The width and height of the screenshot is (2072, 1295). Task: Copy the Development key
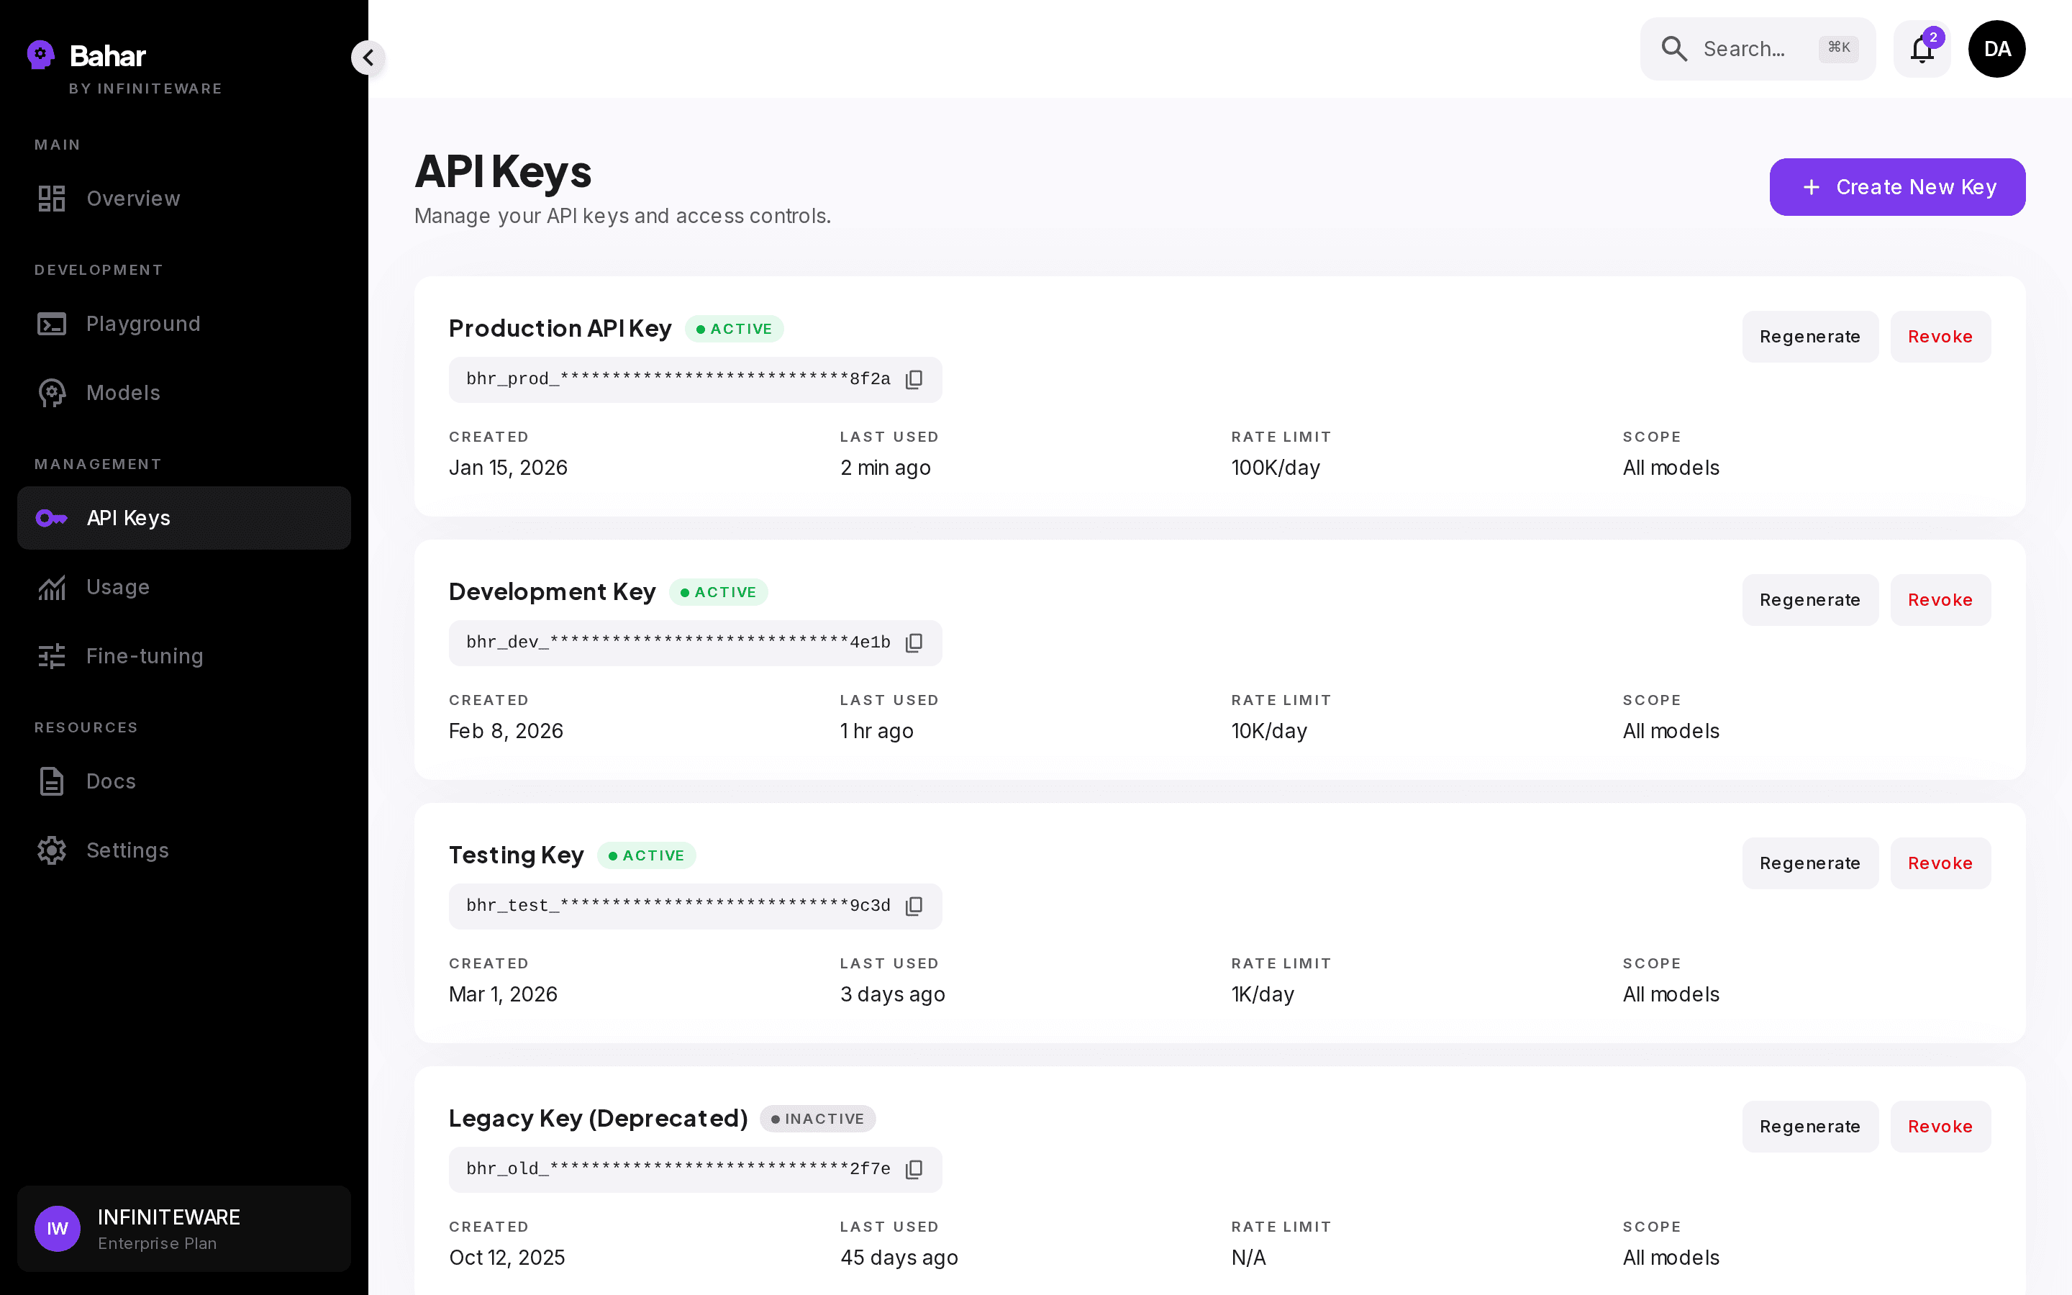914,643
